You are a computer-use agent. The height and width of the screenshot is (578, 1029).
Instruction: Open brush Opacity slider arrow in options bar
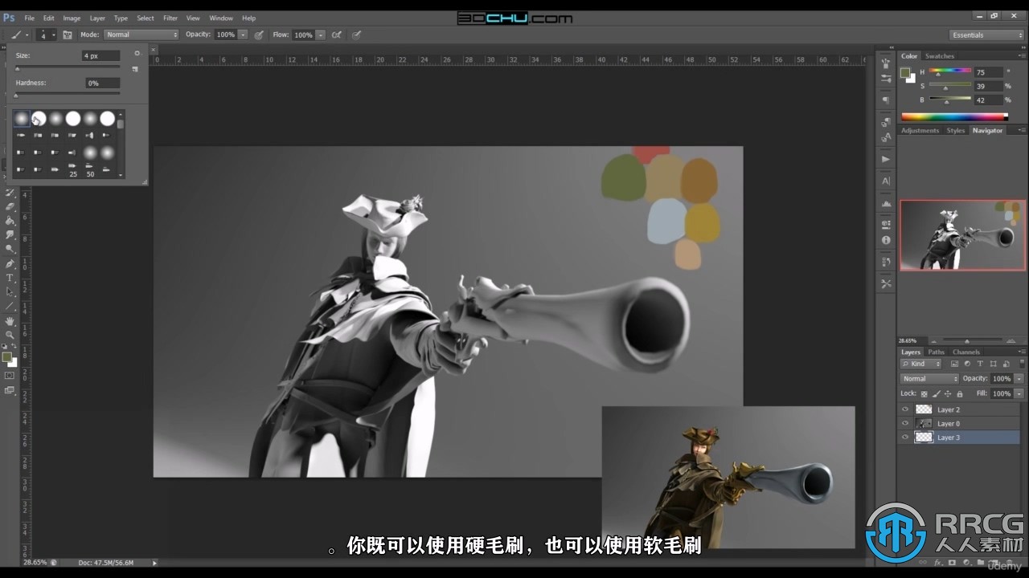243,35
